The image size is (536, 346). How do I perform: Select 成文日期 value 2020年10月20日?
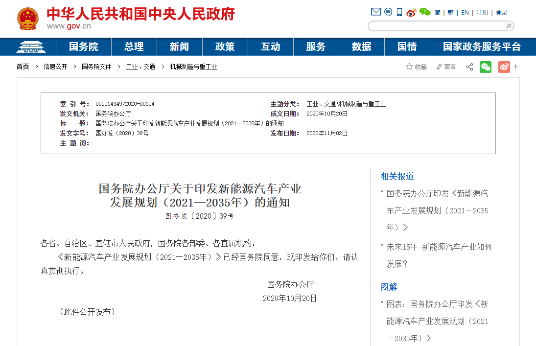(327, 114)
